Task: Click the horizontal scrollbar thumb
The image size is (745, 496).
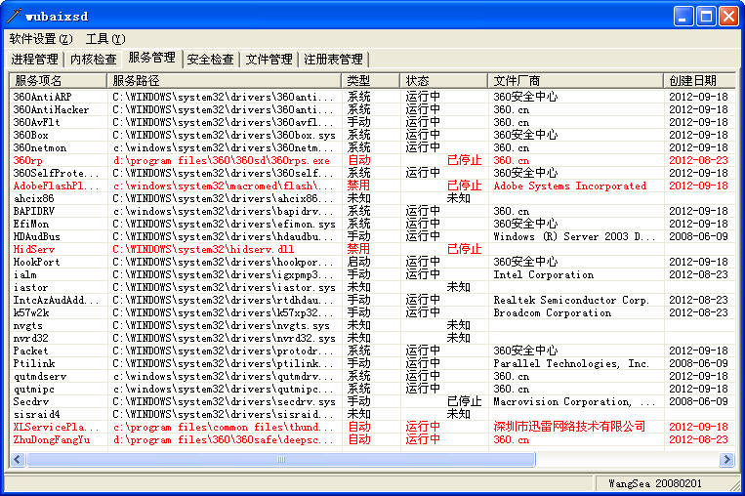Action: [x=279, y=459]
